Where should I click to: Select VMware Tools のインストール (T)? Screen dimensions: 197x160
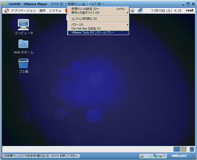pos(98,33)
